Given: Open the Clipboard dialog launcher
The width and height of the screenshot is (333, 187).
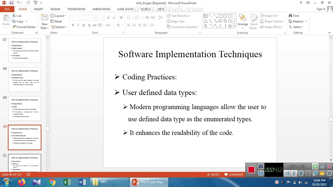Looking at the screenshot, I should pos(36,33).
